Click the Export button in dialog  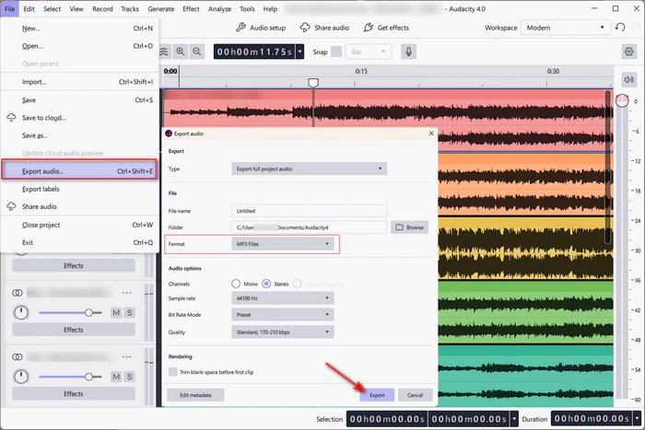click(x=377, y=395)
